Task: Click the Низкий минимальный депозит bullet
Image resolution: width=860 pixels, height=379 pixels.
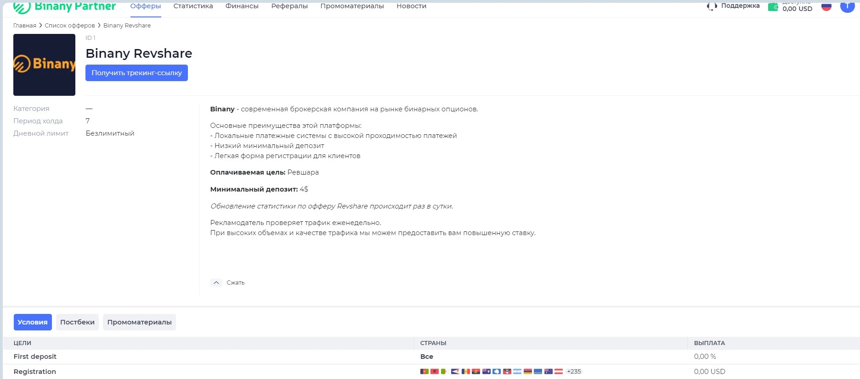Action: 267,146
